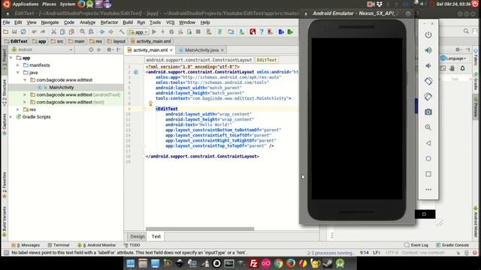Collapse the java folder arrow
The width and height of the screenshot is (481, 270).
[18, 73]
